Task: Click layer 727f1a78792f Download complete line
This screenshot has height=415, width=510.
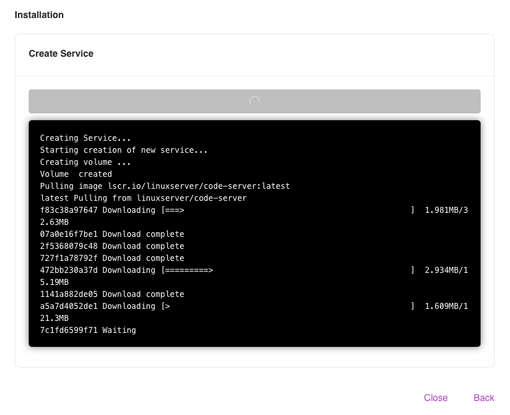Action: coord(112,258)
